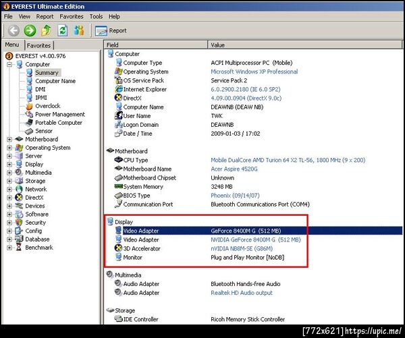405x338 pixels.
Task: Open the Microsoft Windows XP Professional link
Action: point(254,72)
